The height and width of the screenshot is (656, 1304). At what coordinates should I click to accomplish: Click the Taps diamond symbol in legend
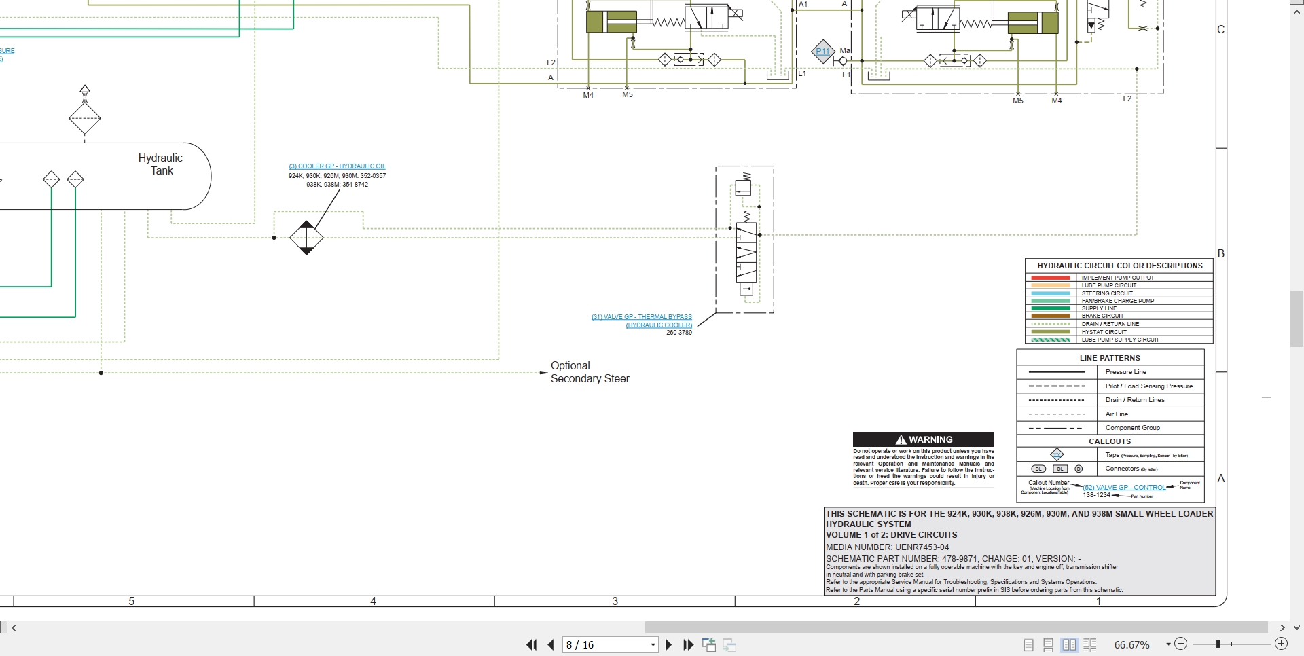pos(1057,454)
